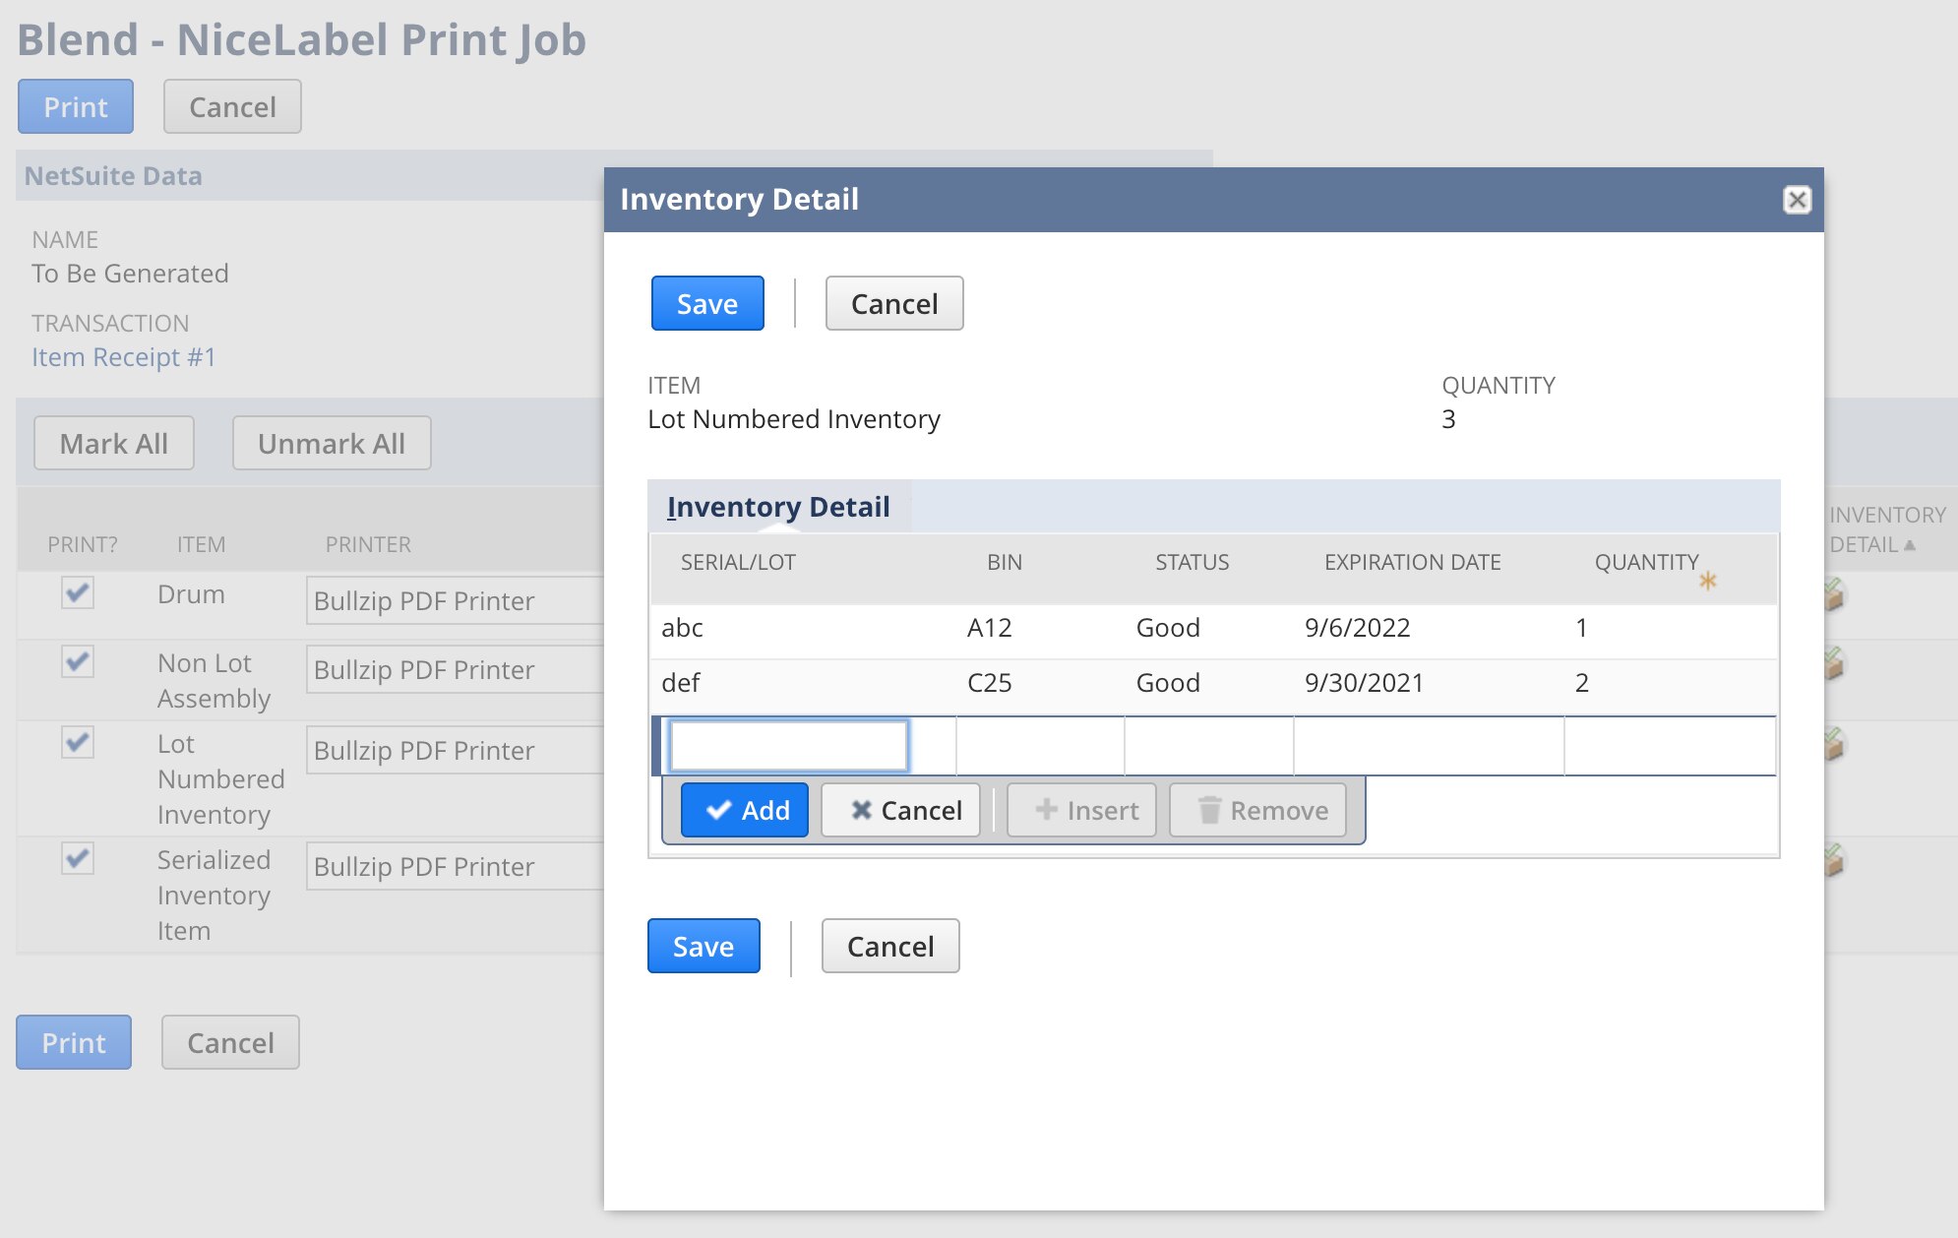Close the Inventory Detail popup window

(1797, 200)
